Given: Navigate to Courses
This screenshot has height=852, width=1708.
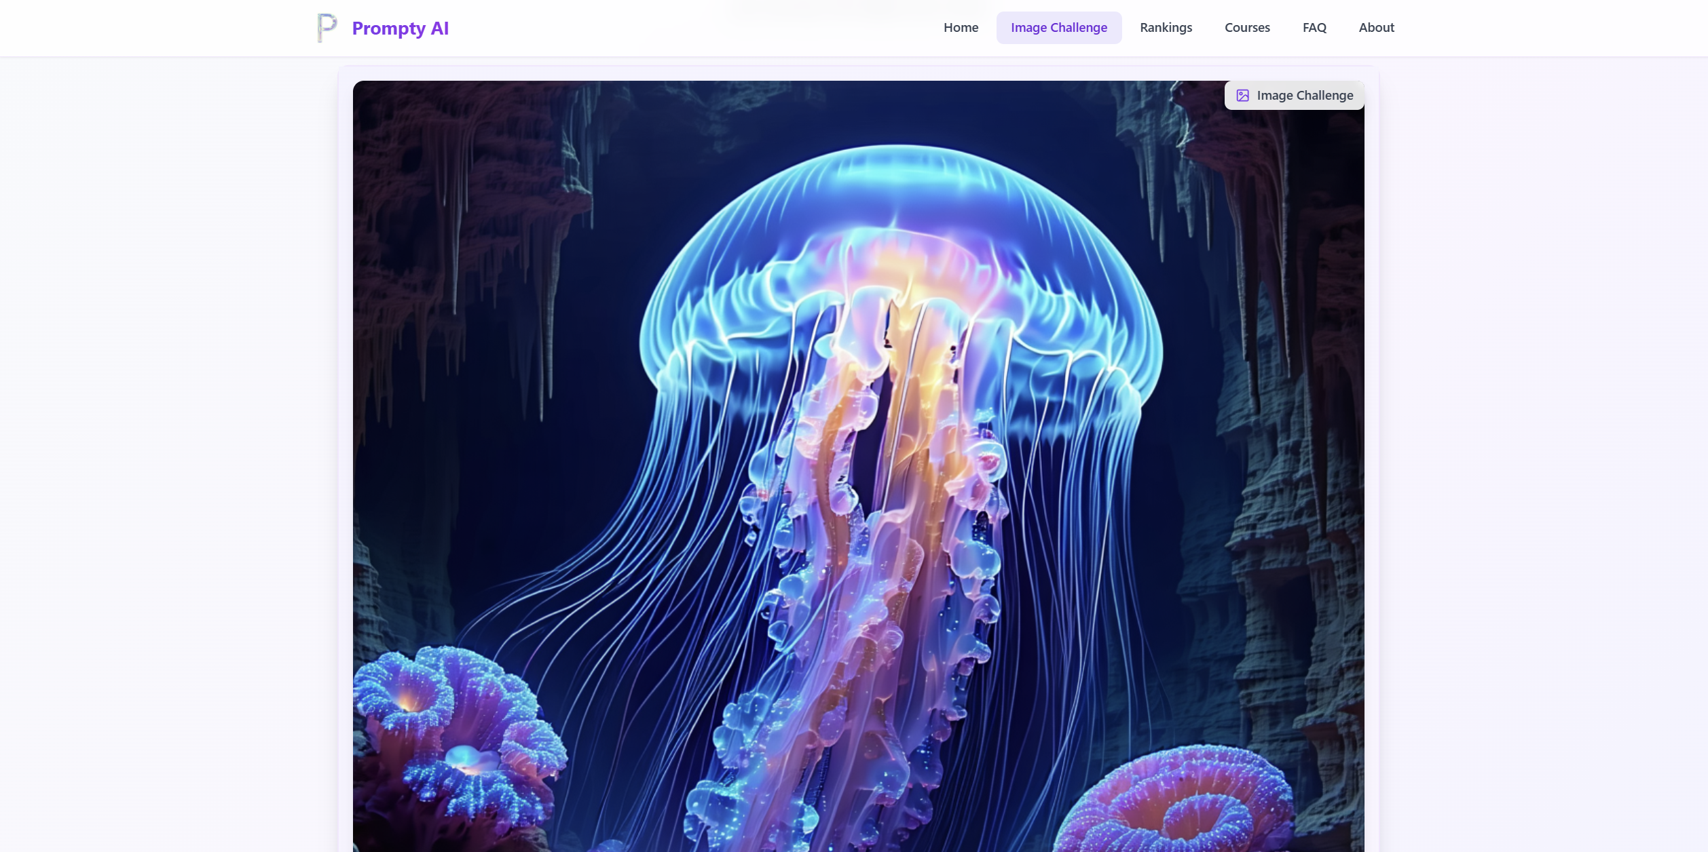Looking at the screenshot, I should point(1247,28).
